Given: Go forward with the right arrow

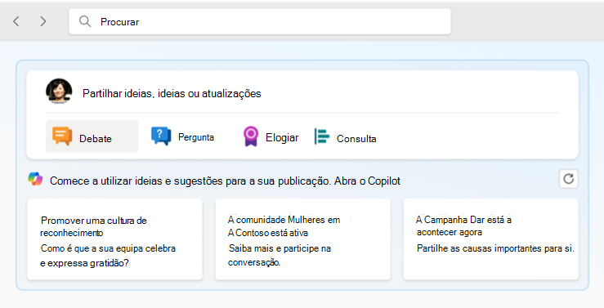Looking at the screenshot, I should (x=43, y=21).
